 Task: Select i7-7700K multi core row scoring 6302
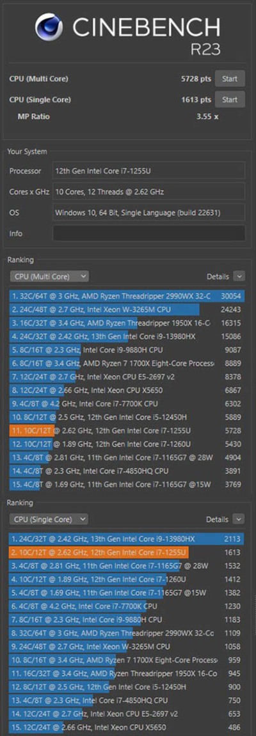tap(127, 403)
